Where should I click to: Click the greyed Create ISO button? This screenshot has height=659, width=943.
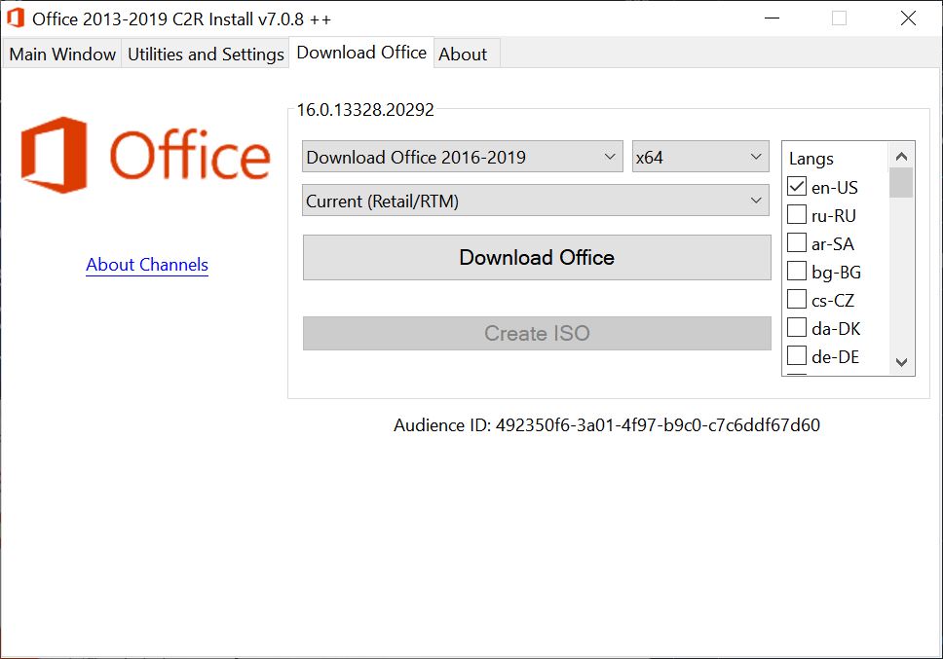[537, 334]
